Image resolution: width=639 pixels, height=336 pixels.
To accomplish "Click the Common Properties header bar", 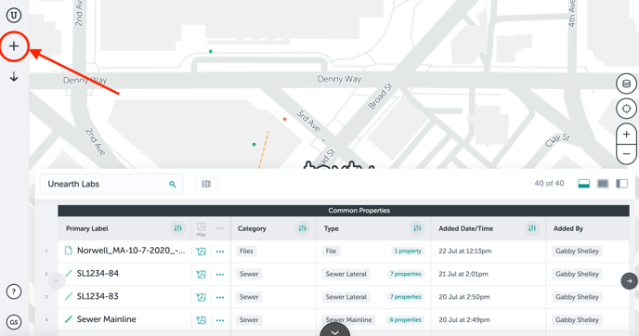I will click(x=344, y=211).
